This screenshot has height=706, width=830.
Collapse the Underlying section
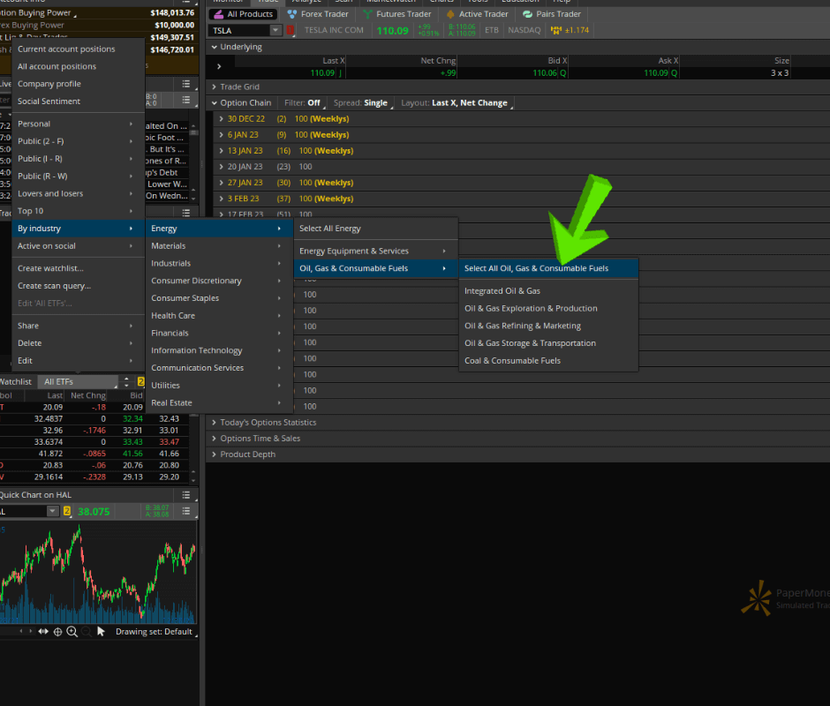(x=215, y=47)
